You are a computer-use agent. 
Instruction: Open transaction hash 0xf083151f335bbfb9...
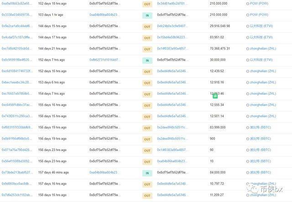click(17, 127)
